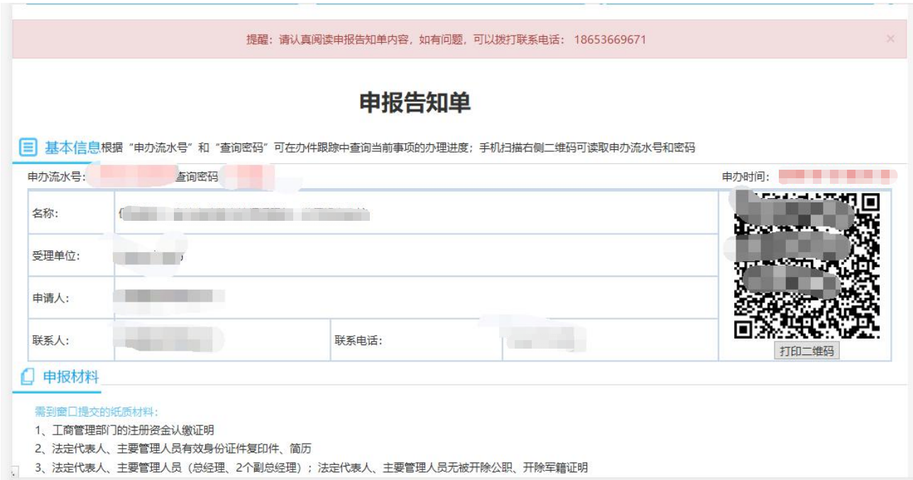Click the 基本信息 list icon
Viewport: 913px width, 480px height.
coord(28,148)
